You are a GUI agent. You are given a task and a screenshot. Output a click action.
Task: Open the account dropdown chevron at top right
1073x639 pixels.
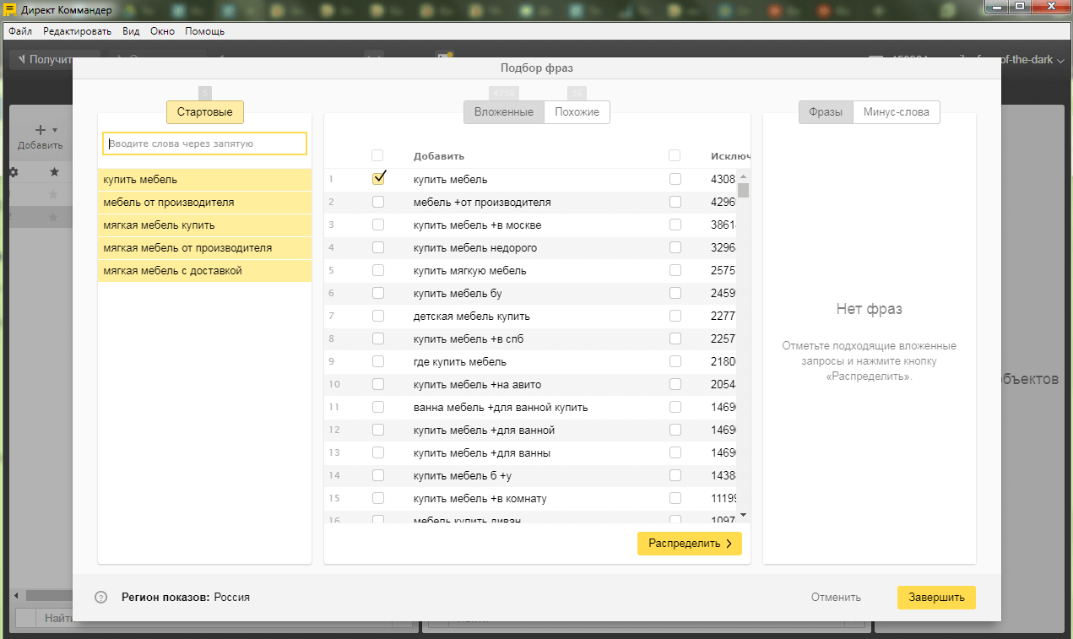[1060, 60]
